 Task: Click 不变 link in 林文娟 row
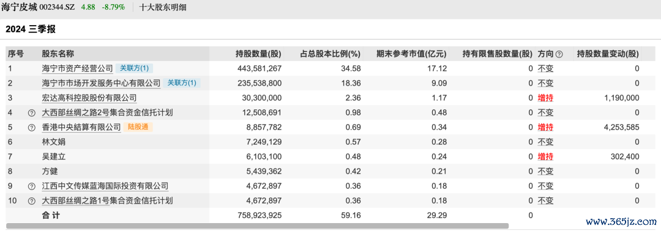[545, 142]
